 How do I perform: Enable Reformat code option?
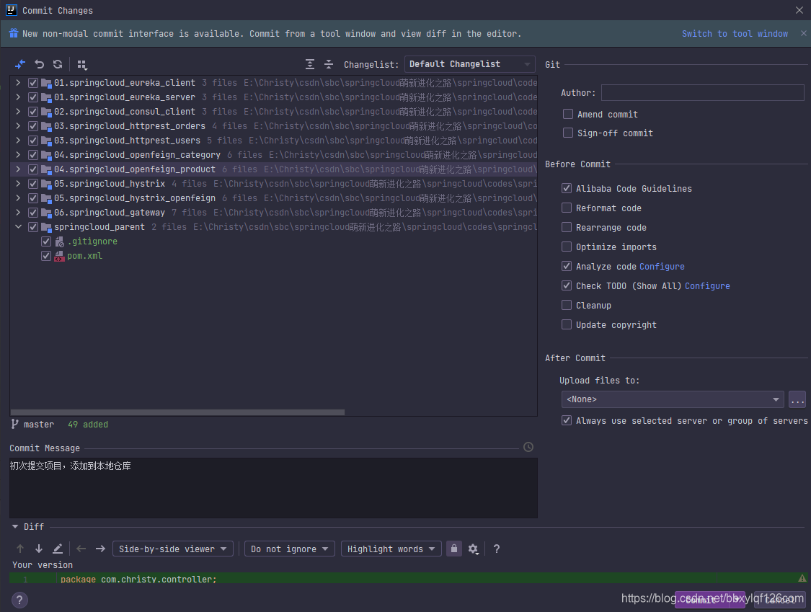tap(567, 208)
